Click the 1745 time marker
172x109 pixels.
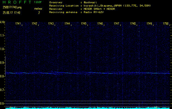(x=84, y=23)
